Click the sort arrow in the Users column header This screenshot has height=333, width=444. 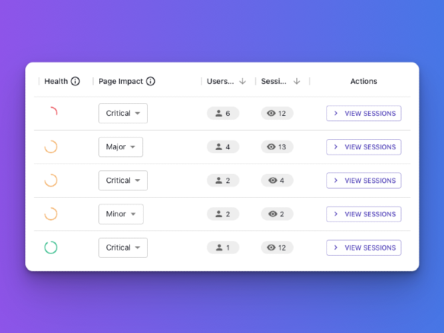point(242,81)
